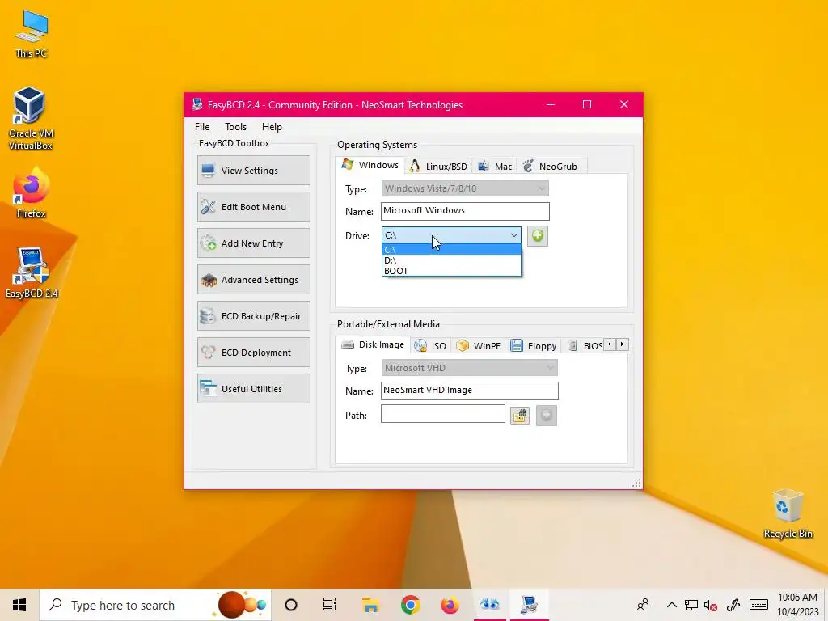Open the Help menu

[272, 127]
